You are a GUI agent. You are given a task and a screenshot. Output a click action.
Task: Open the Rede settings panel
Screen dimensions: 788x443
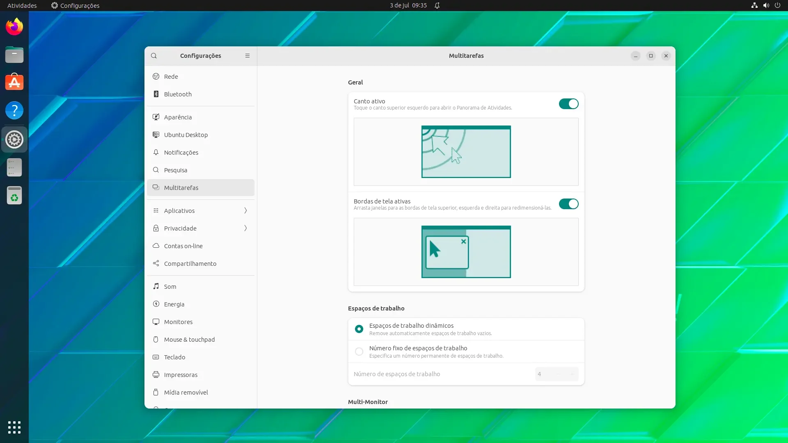pyautogui.click(x=201, y=76)
